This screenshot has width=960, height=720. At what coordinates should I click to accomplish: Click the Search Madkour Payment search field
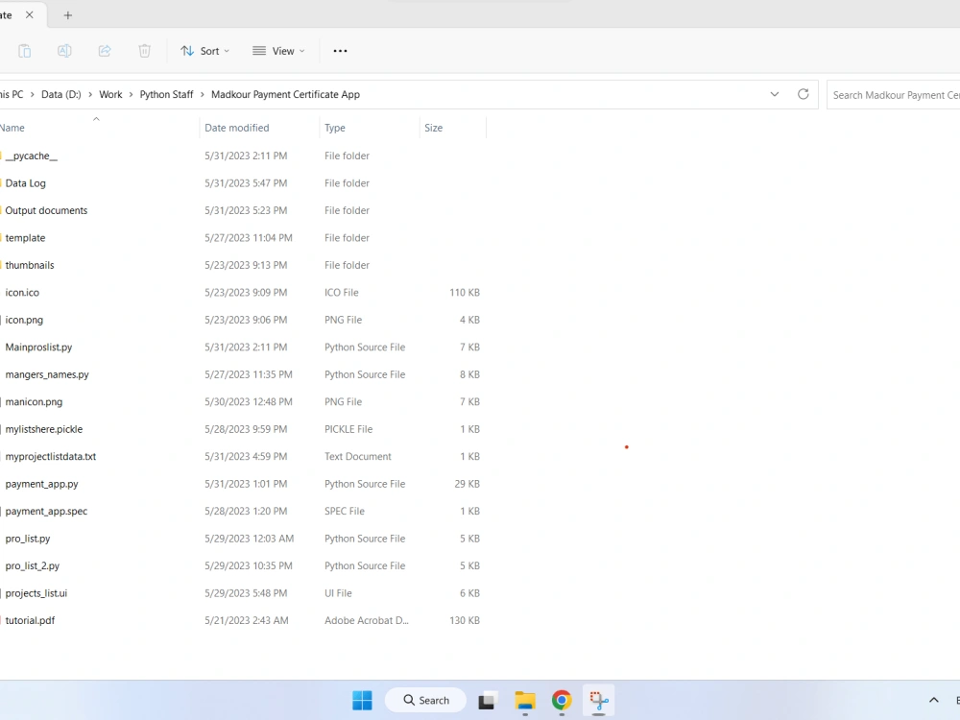coord(893,95)
